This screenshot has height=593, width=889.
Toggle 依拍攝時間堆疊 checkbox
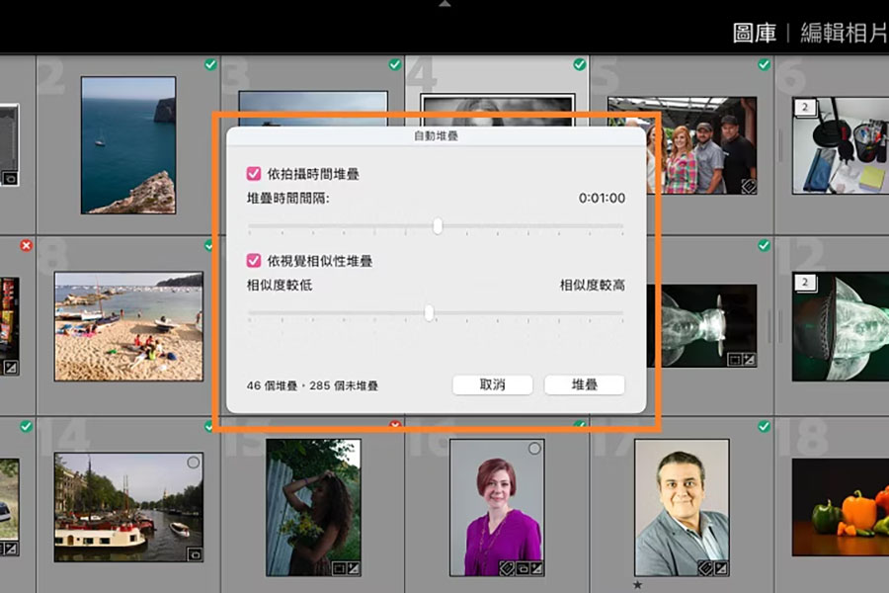click(x=254, y=174)
